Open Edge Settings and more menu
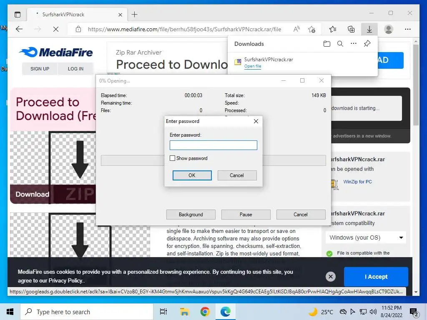Image resolution: width=427 pixels, height=320 pixels. point(408,29)
